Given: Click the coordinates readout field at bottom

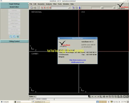Looking at the screenshot, I should pos(41,99).
